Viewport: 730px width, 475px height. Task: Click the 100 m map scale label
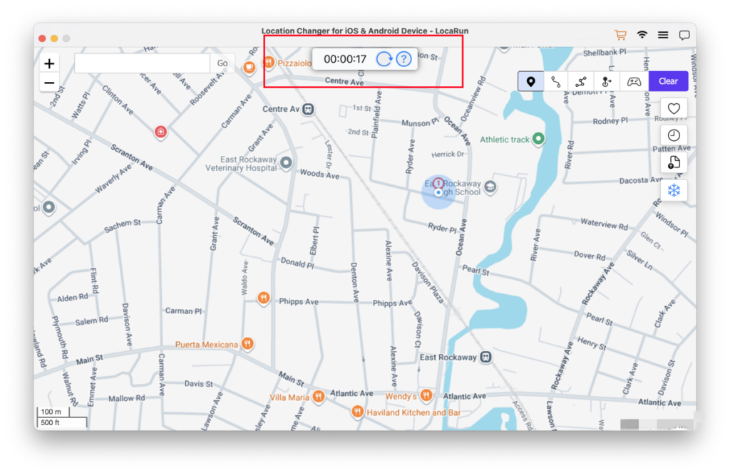pyautogui.click(x=51, y=412)
